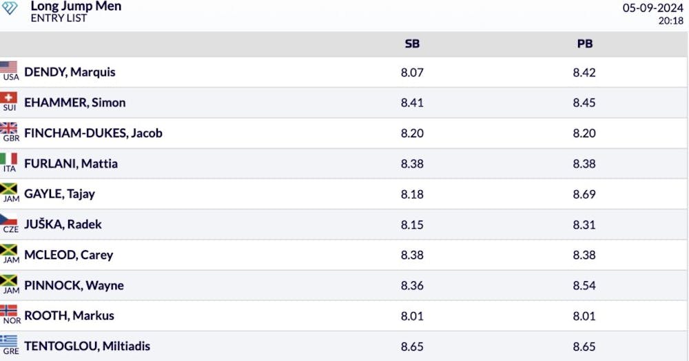689x361 pixels.
Task: Click the Swiss flag beside Ehammer
Action: click(9, 97)
